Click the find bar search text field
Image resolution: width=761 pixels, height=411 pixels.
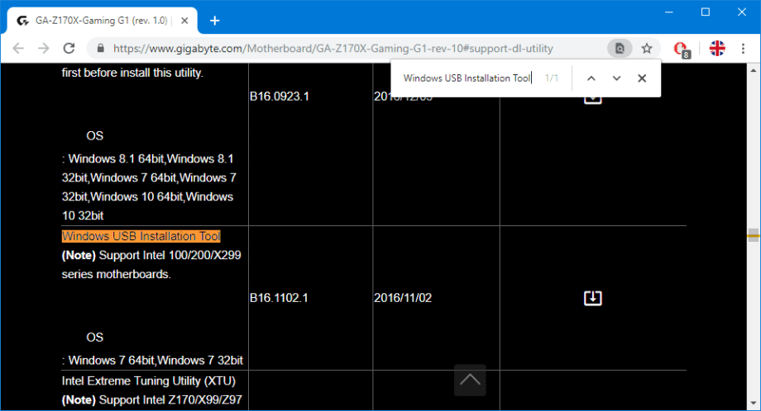tap(467, 78)
